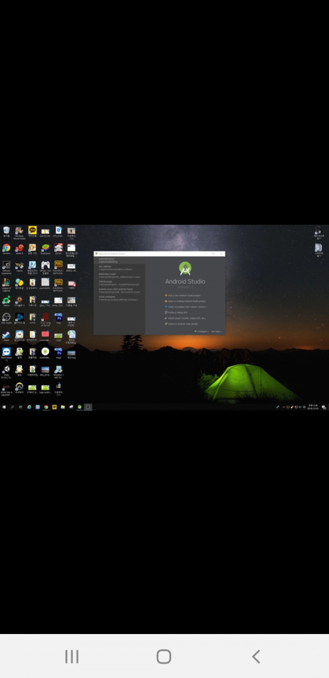329x678 pixels.
Task: Open Windows 7 USB DVD tool shortcut
Action: pos(59,371)
